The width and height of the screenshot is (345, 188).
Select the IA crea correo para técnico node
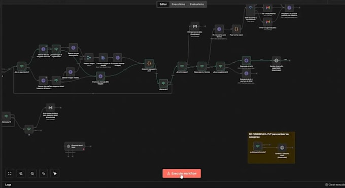coord(219,29)
